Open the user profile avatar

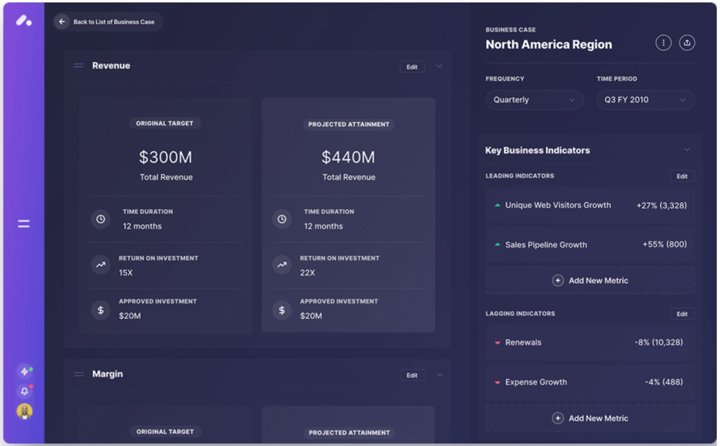coord(25,411)
